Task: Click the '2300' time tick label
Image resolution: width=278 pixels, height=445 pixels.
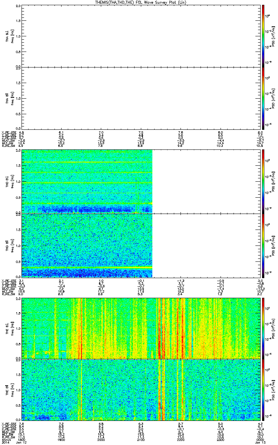Action: [x=220, y=439]
